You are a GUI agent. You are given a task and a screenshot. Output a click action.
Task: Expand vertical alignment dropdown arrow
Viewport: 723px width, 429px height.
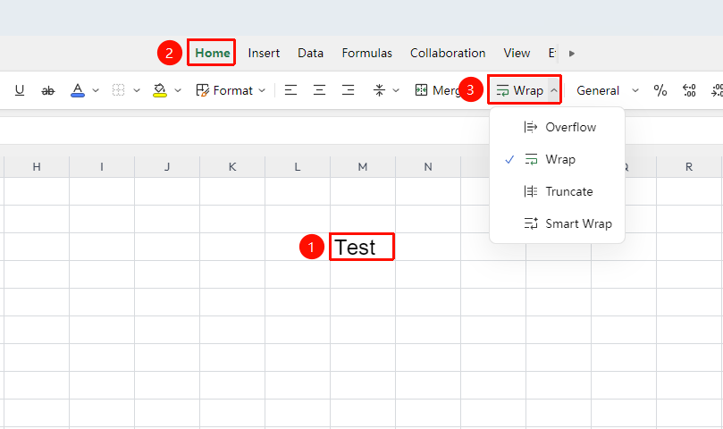coord(396,90)
